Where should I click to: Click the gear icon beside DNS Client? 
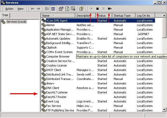click(44, 88)
